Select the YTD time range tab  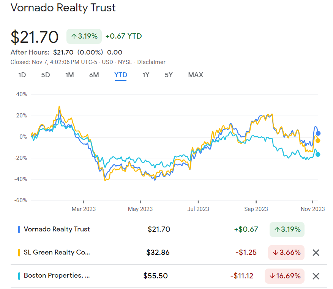[121, 75]
